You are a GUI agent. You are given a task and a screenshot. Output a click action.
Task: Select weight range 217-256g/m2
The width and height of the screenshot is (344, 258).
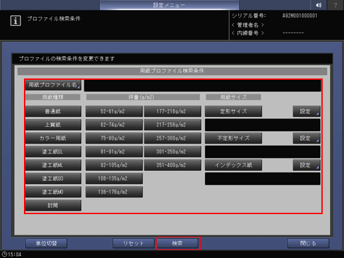pos(172,125)
